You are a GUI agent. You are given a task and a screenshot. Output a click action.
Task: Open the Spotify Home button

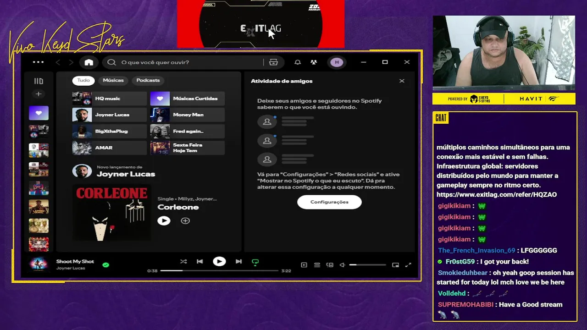89,62
